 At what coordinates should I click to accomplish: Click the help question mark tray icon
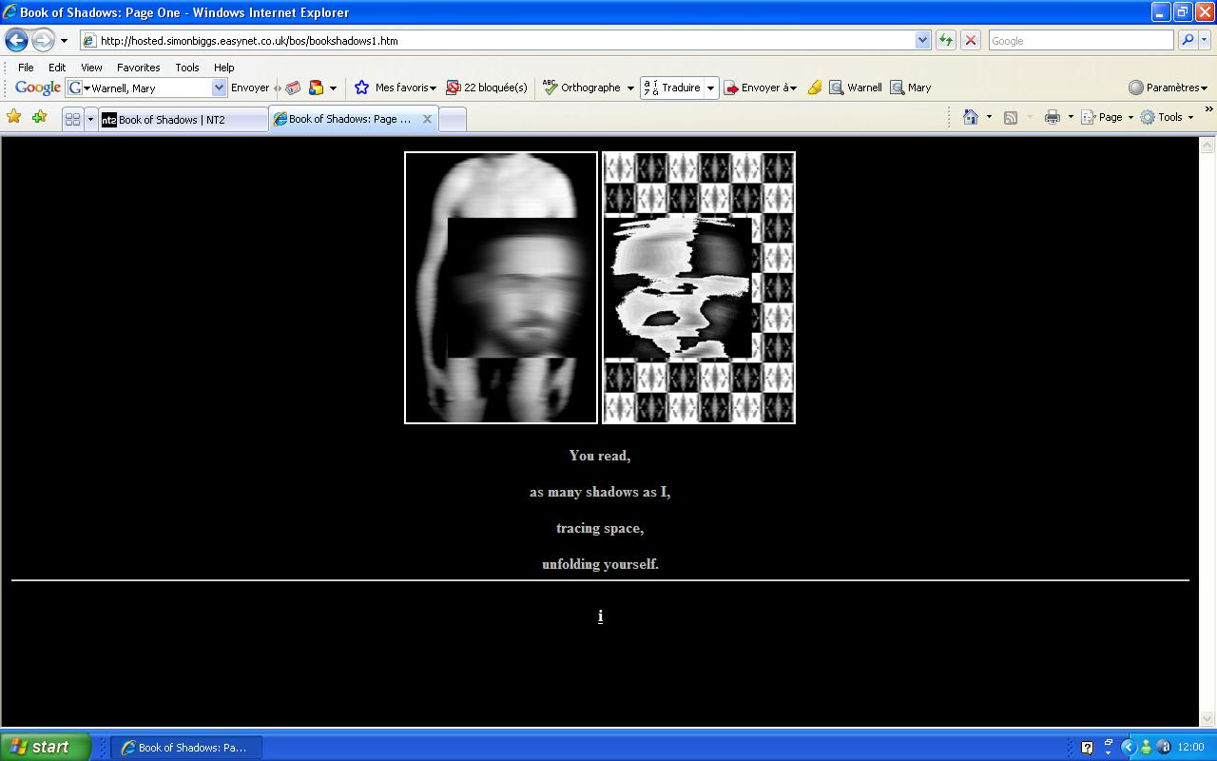click(1088, 748)
